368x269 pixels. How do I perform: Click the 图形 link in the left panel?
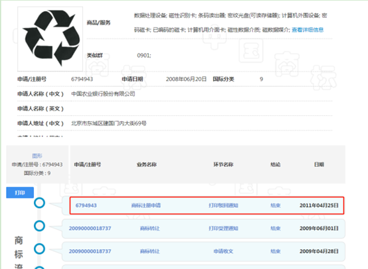tap(37, 156)
